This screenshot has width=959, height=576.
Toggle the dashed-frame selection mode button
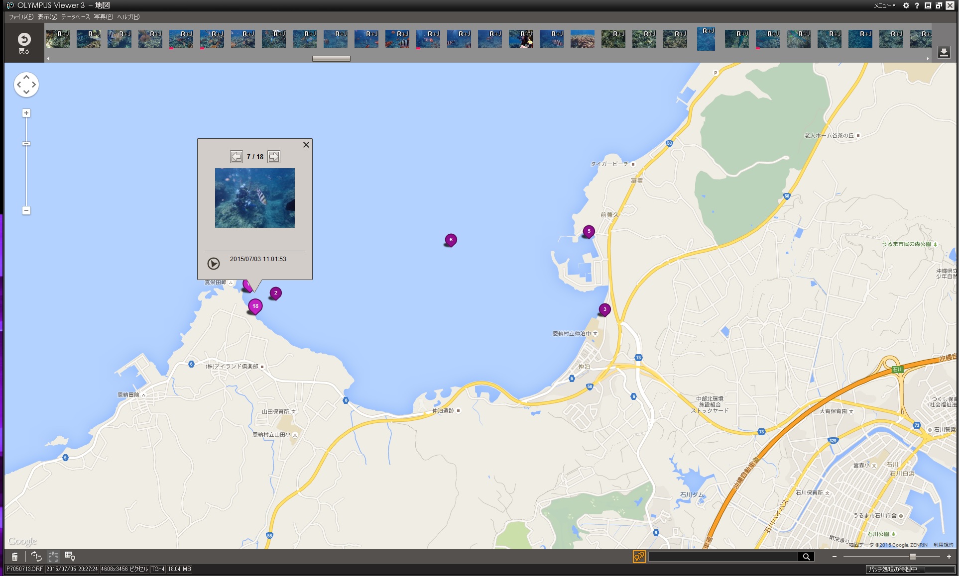pos(53,557)
